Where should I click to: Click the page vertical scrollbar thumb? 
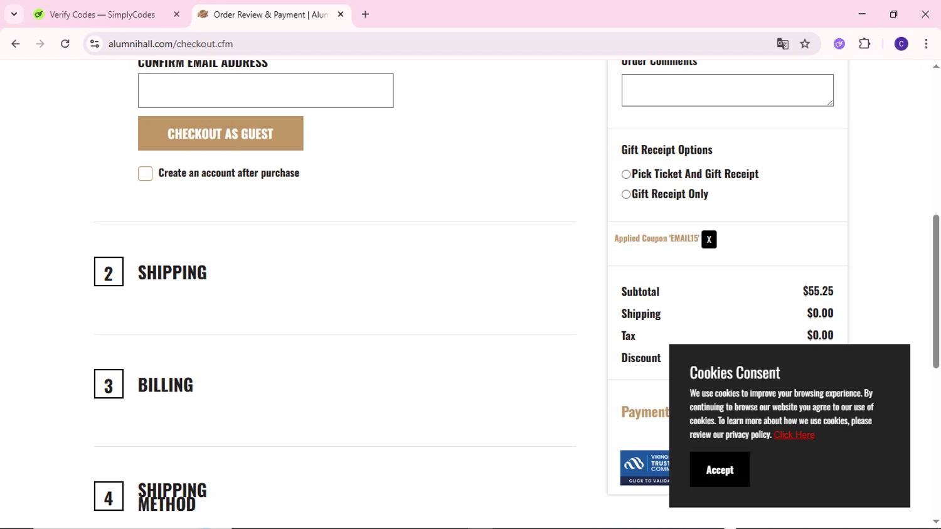[935, 291]
